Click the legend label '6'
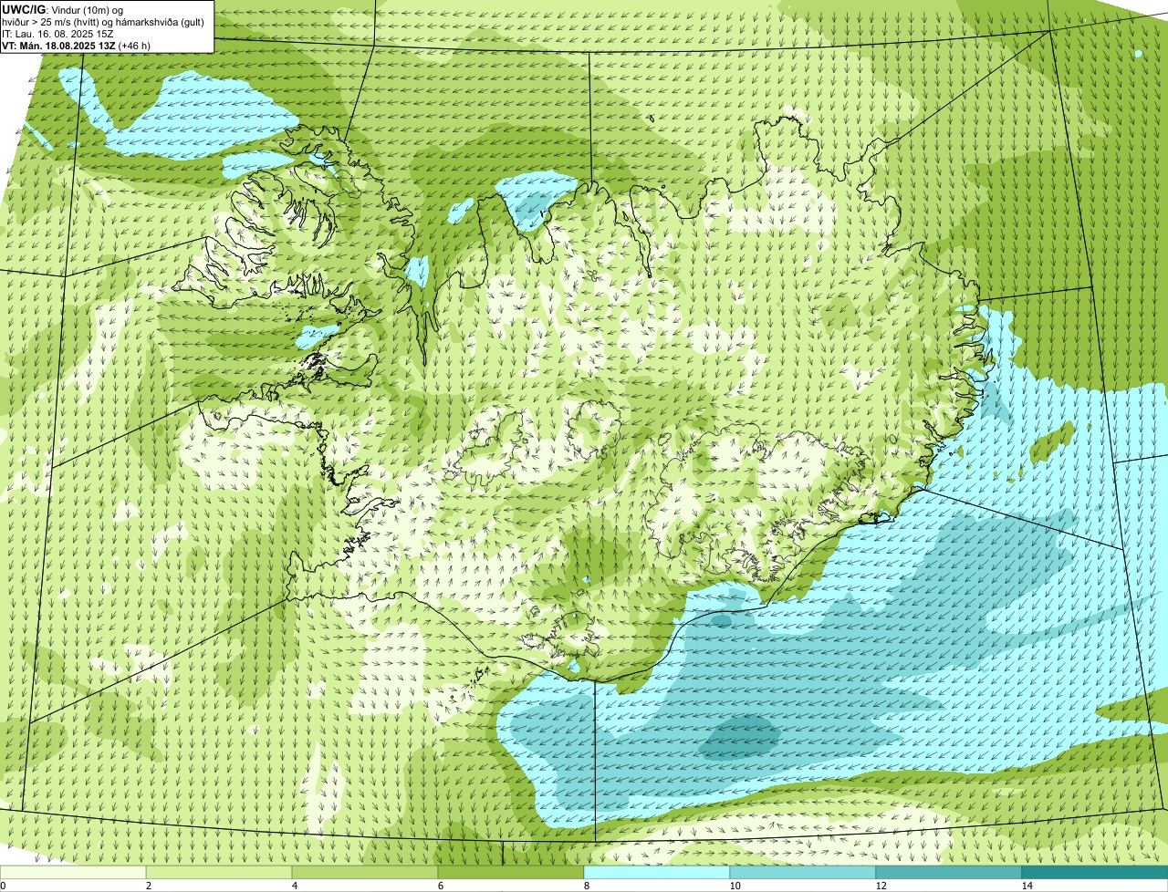Image resolution: width=1168 pixels, height=892 pixels. coord(441,886)
